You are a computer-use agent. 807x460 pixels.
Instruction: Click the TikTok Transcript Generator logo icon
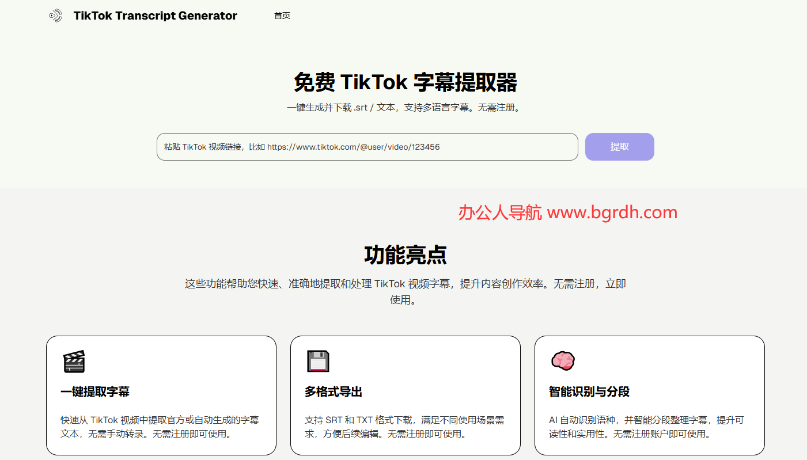[x=55, y=16]
